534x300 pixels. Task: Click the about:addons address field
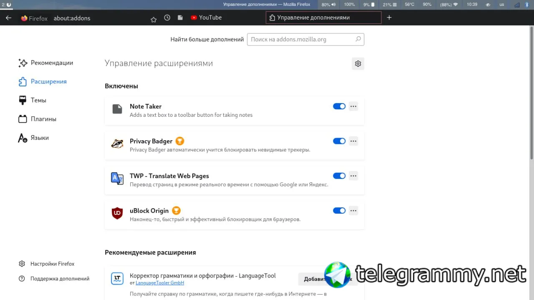click(x=72, y=18)
